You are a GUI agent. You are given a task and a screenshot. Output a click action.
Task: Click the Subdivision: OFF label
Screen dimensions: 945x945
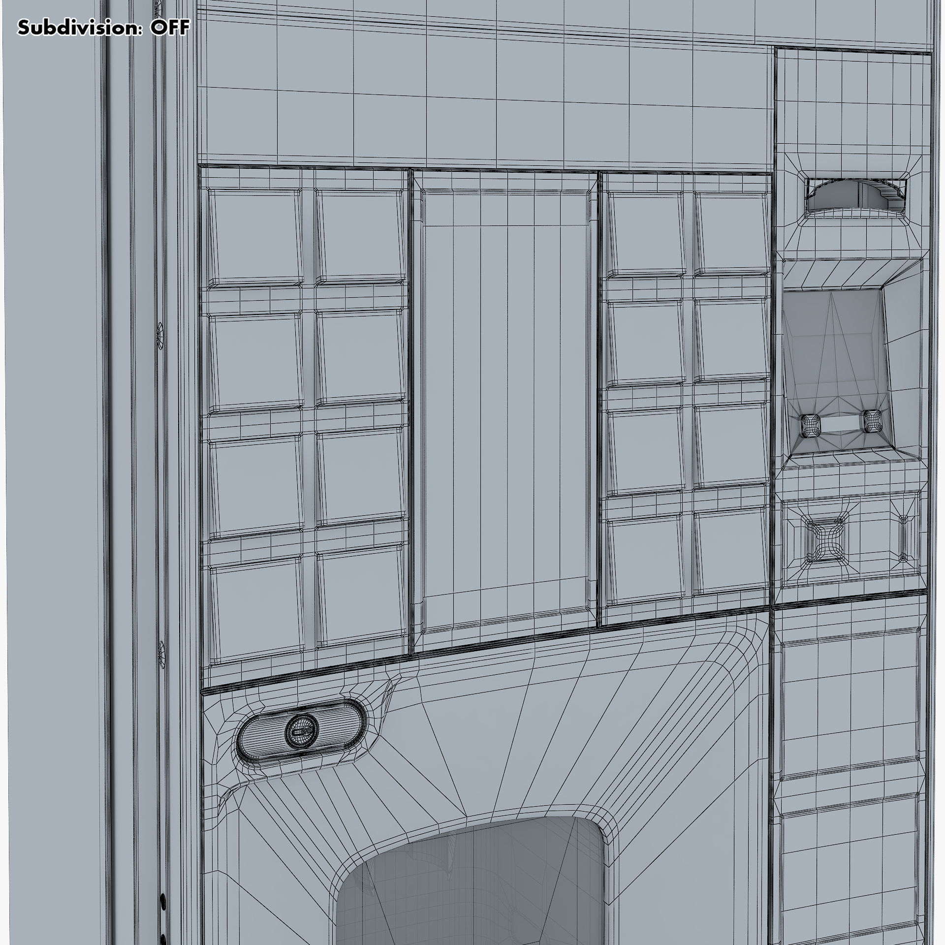(103, 28)
